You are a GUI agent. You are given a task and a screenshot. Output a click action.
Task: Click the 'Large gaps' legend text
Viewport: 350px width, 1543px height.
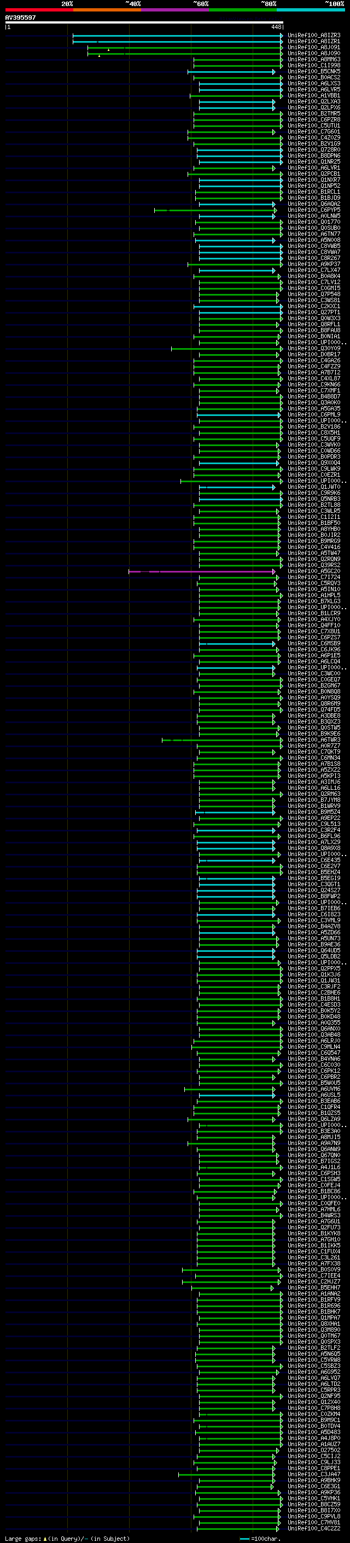23,1538
